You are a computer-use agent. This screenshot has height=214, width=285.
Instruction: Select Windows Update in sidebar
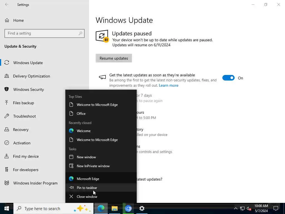point(28,63)
